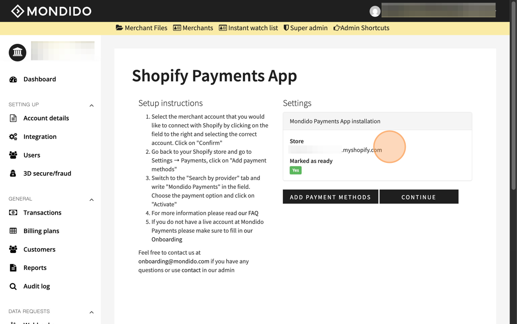Open Billing plans page
The width and height of the screenshot is (517, 324).
click(x=41, y=231)
